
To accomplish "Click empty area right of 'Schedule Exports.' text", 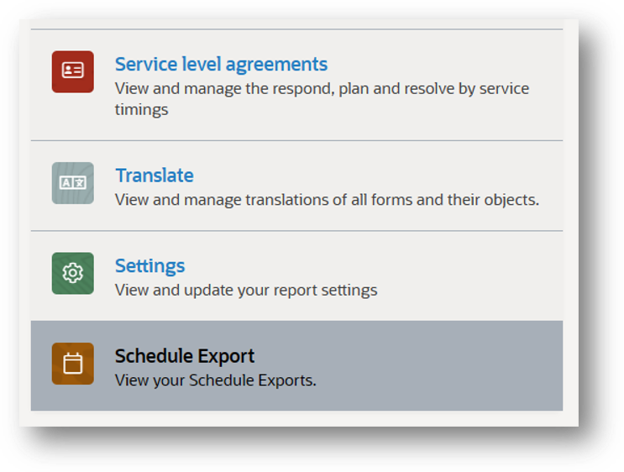I will [438, 380].
